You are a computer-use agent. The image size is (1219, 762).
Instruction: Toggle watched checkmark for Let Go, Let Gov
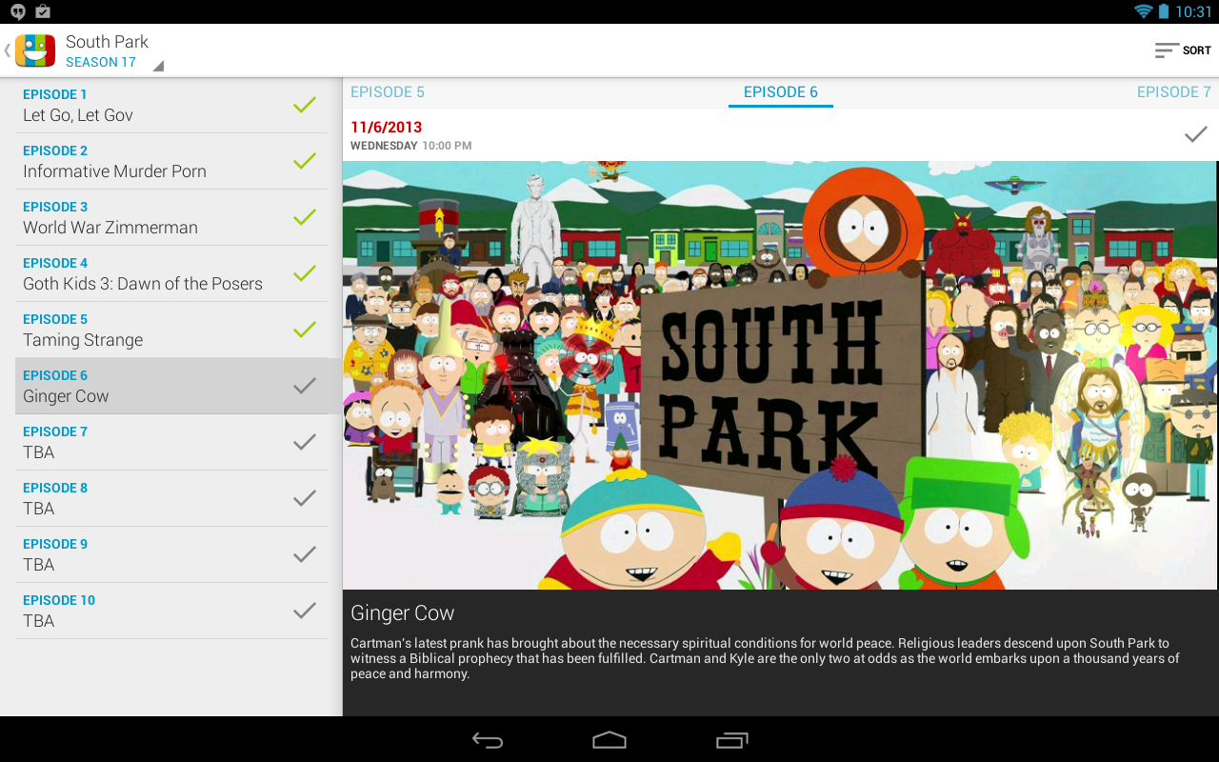click(x=305, y=105)
